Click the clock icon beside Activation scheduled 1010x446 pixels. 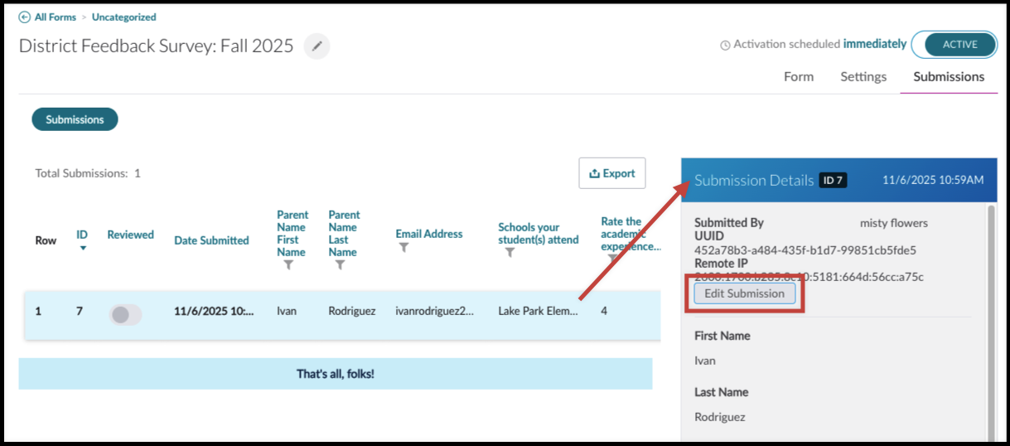[725, 45]
